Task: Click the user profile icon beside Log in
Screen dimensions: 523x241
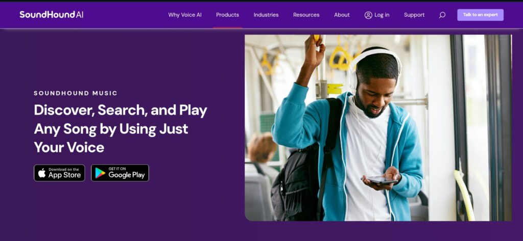Action: pyautogui.click(x=368, y=15)
